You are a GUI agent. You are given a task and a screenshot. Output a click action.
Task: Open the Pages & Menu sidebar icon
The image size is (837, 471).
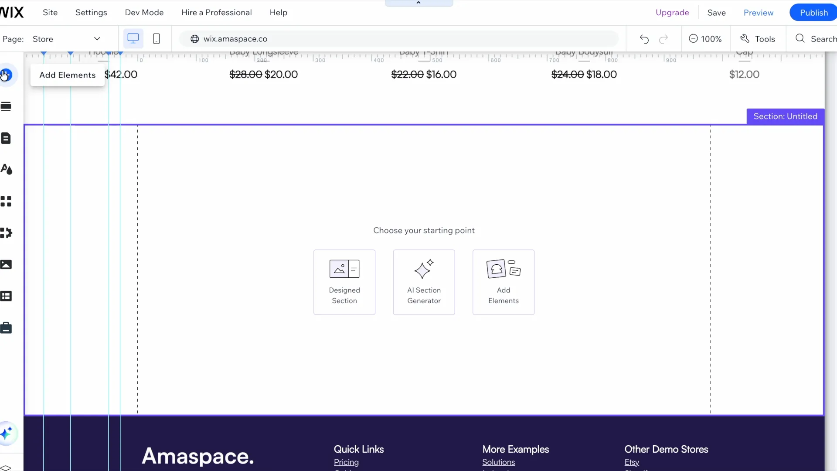pyautogui.click(x=6, y=138)
